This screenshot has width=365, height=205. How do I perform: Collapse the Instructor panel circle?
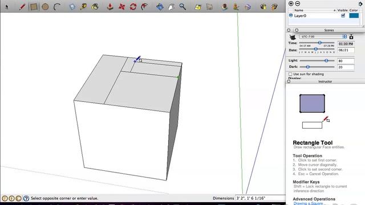(289, 81)
